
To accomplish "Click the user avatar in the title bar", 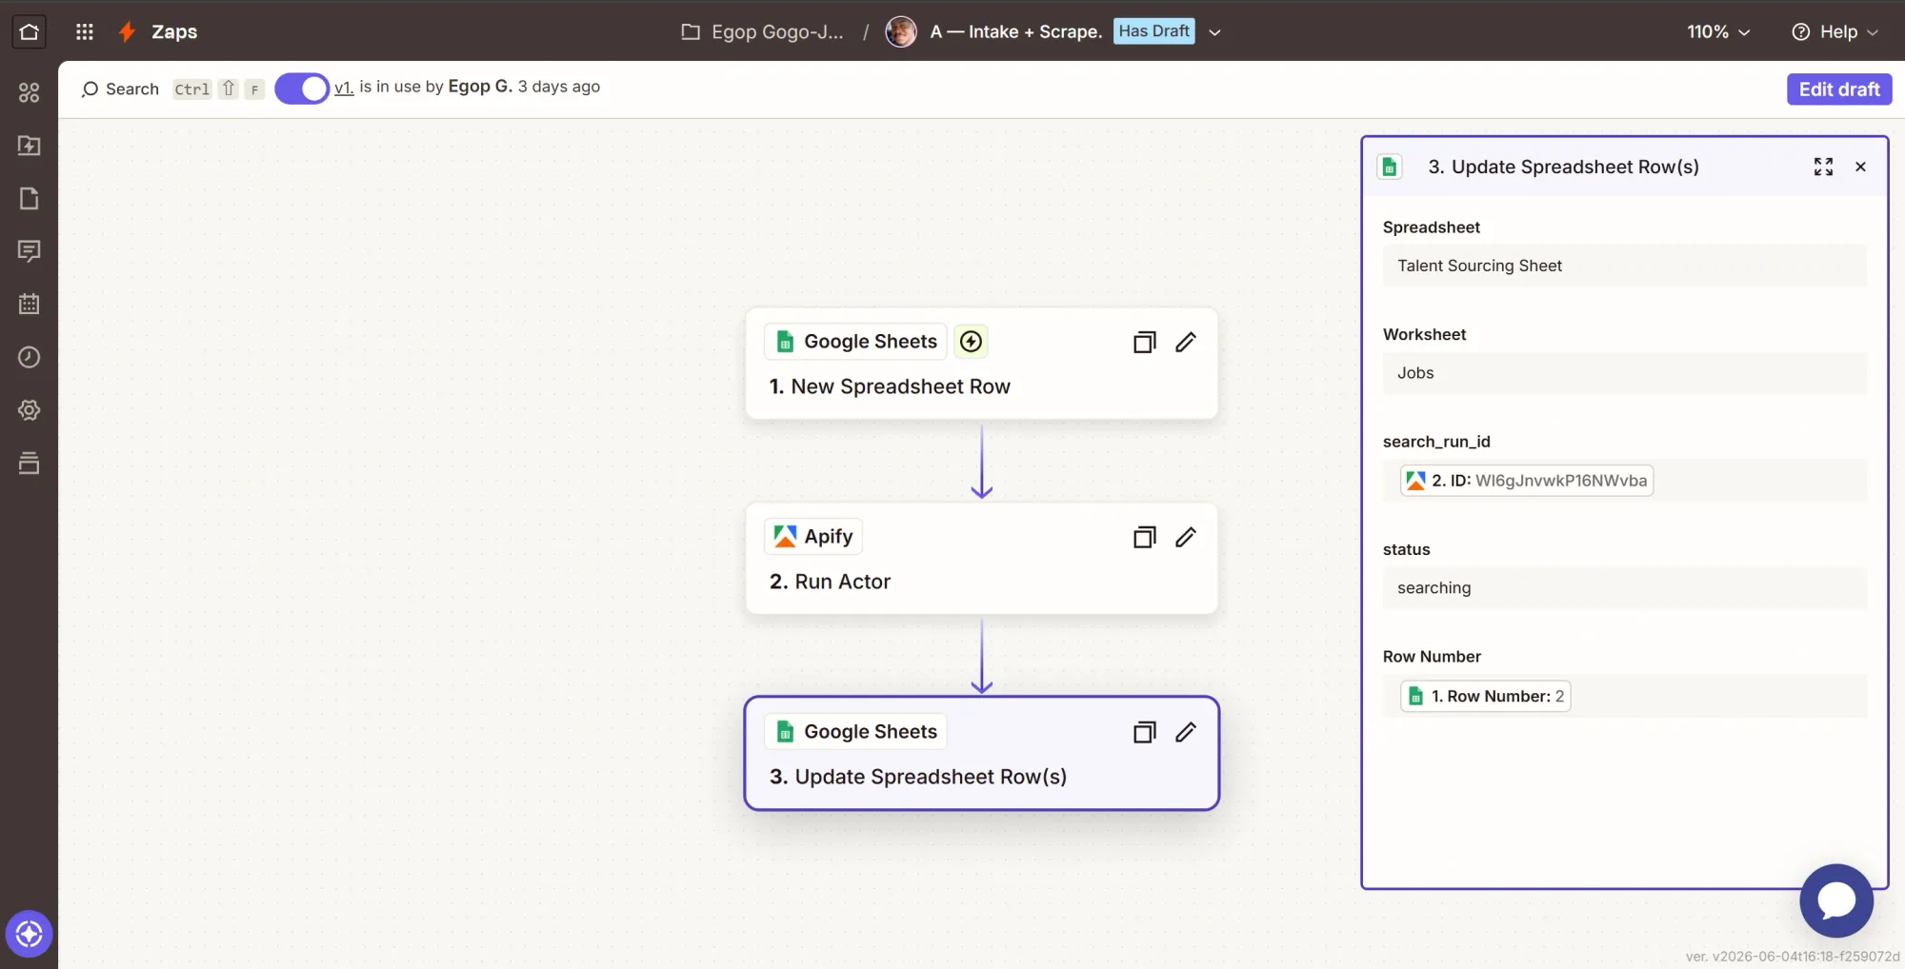I will (901, 31).
